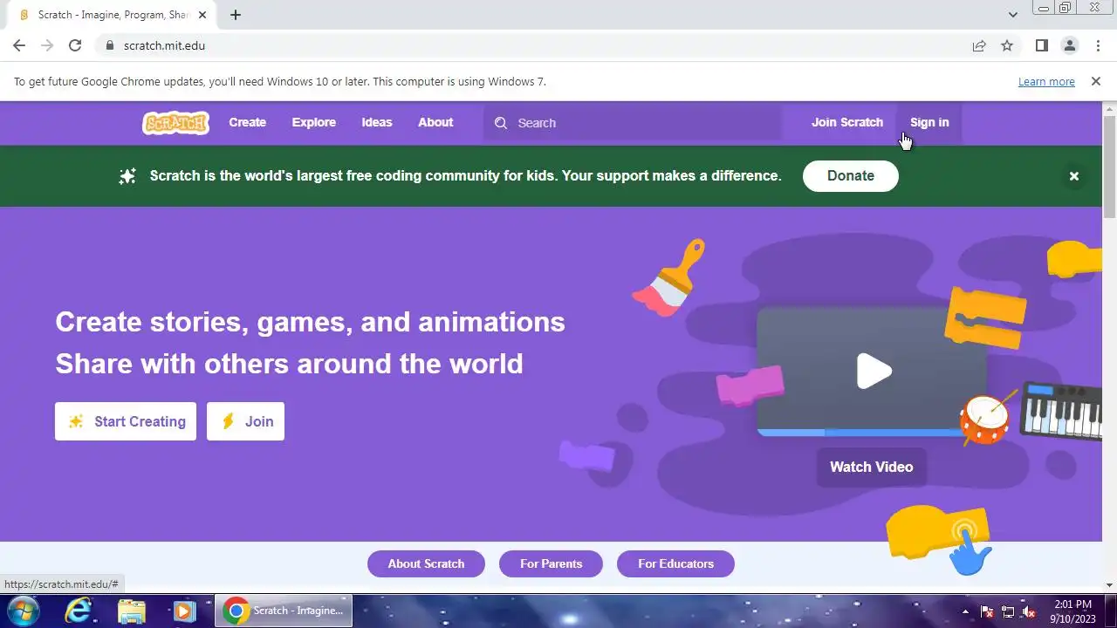Dismiss the green donation banner
Viewport: 1117px width, 628px height.
click(x=1074, y=176)
